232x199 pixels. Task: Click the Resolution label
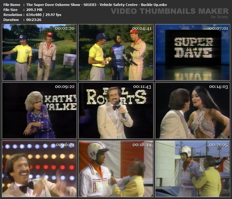(13, 15)
